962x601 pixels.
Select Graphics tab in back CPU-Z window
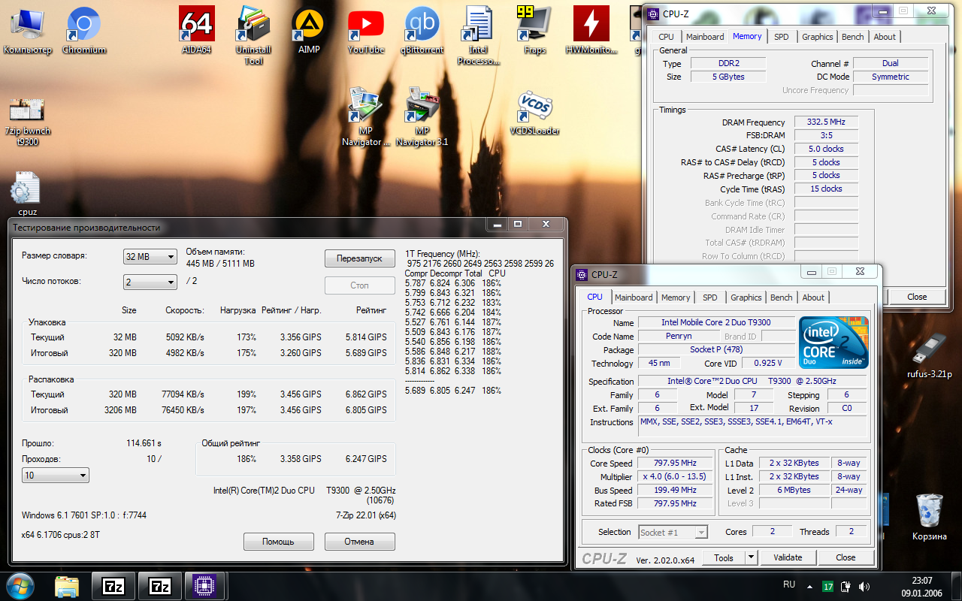click(817, 37)
